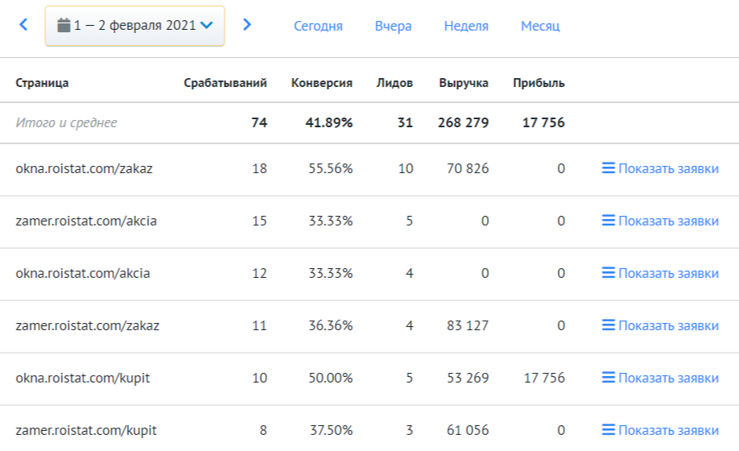This screenshot has width=739, height=451.
Task: Switch to Неделя period
Action: (466, 26)
